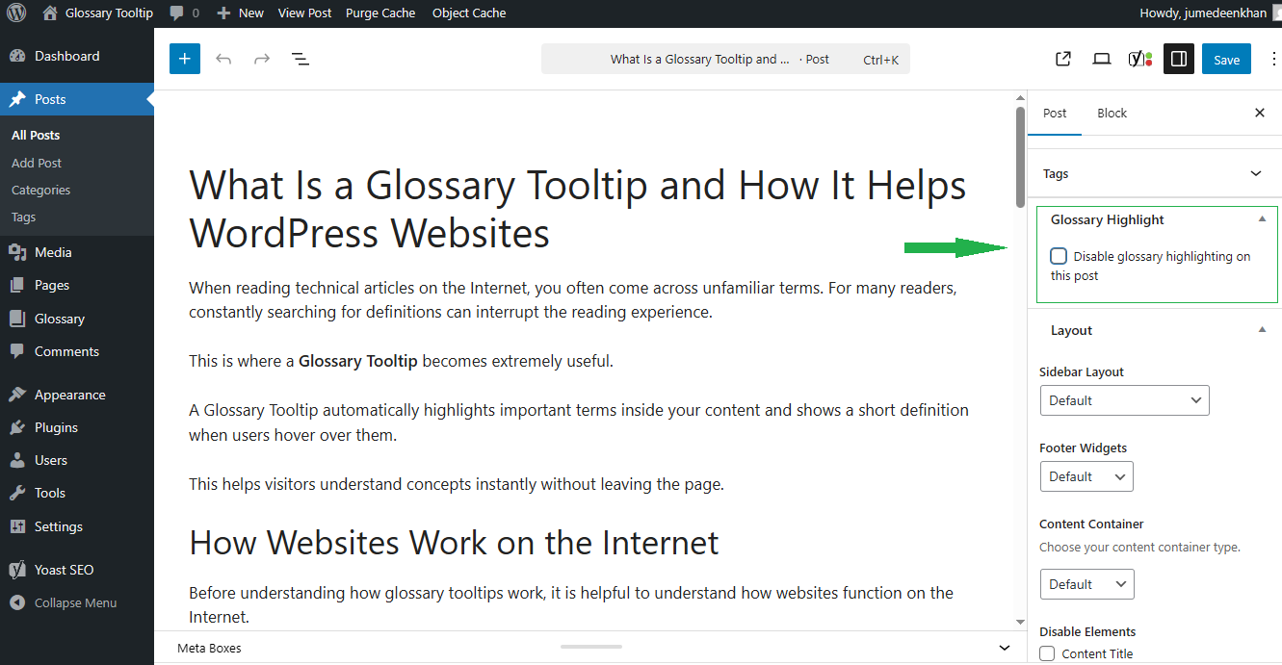Open the Document Overview list view icon
Image resolution: width=1282 pixels, height=665 pixels.
coord(300,59)
